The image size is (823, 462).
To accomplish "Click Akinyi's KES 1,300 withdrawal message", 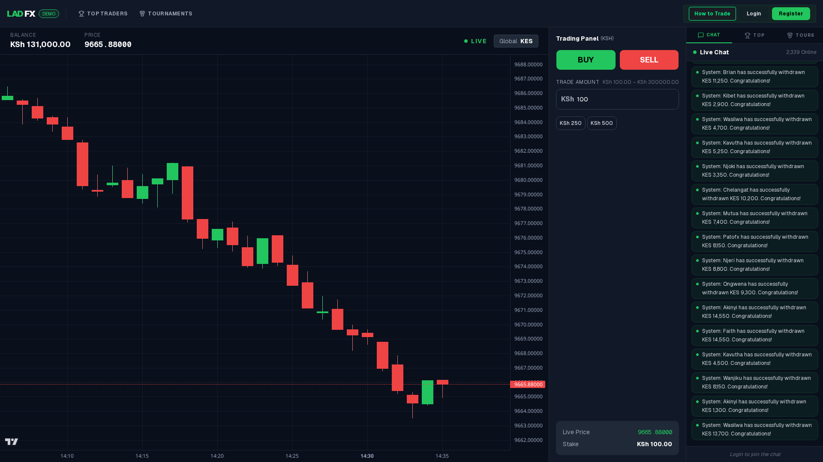I will (755, 406).
